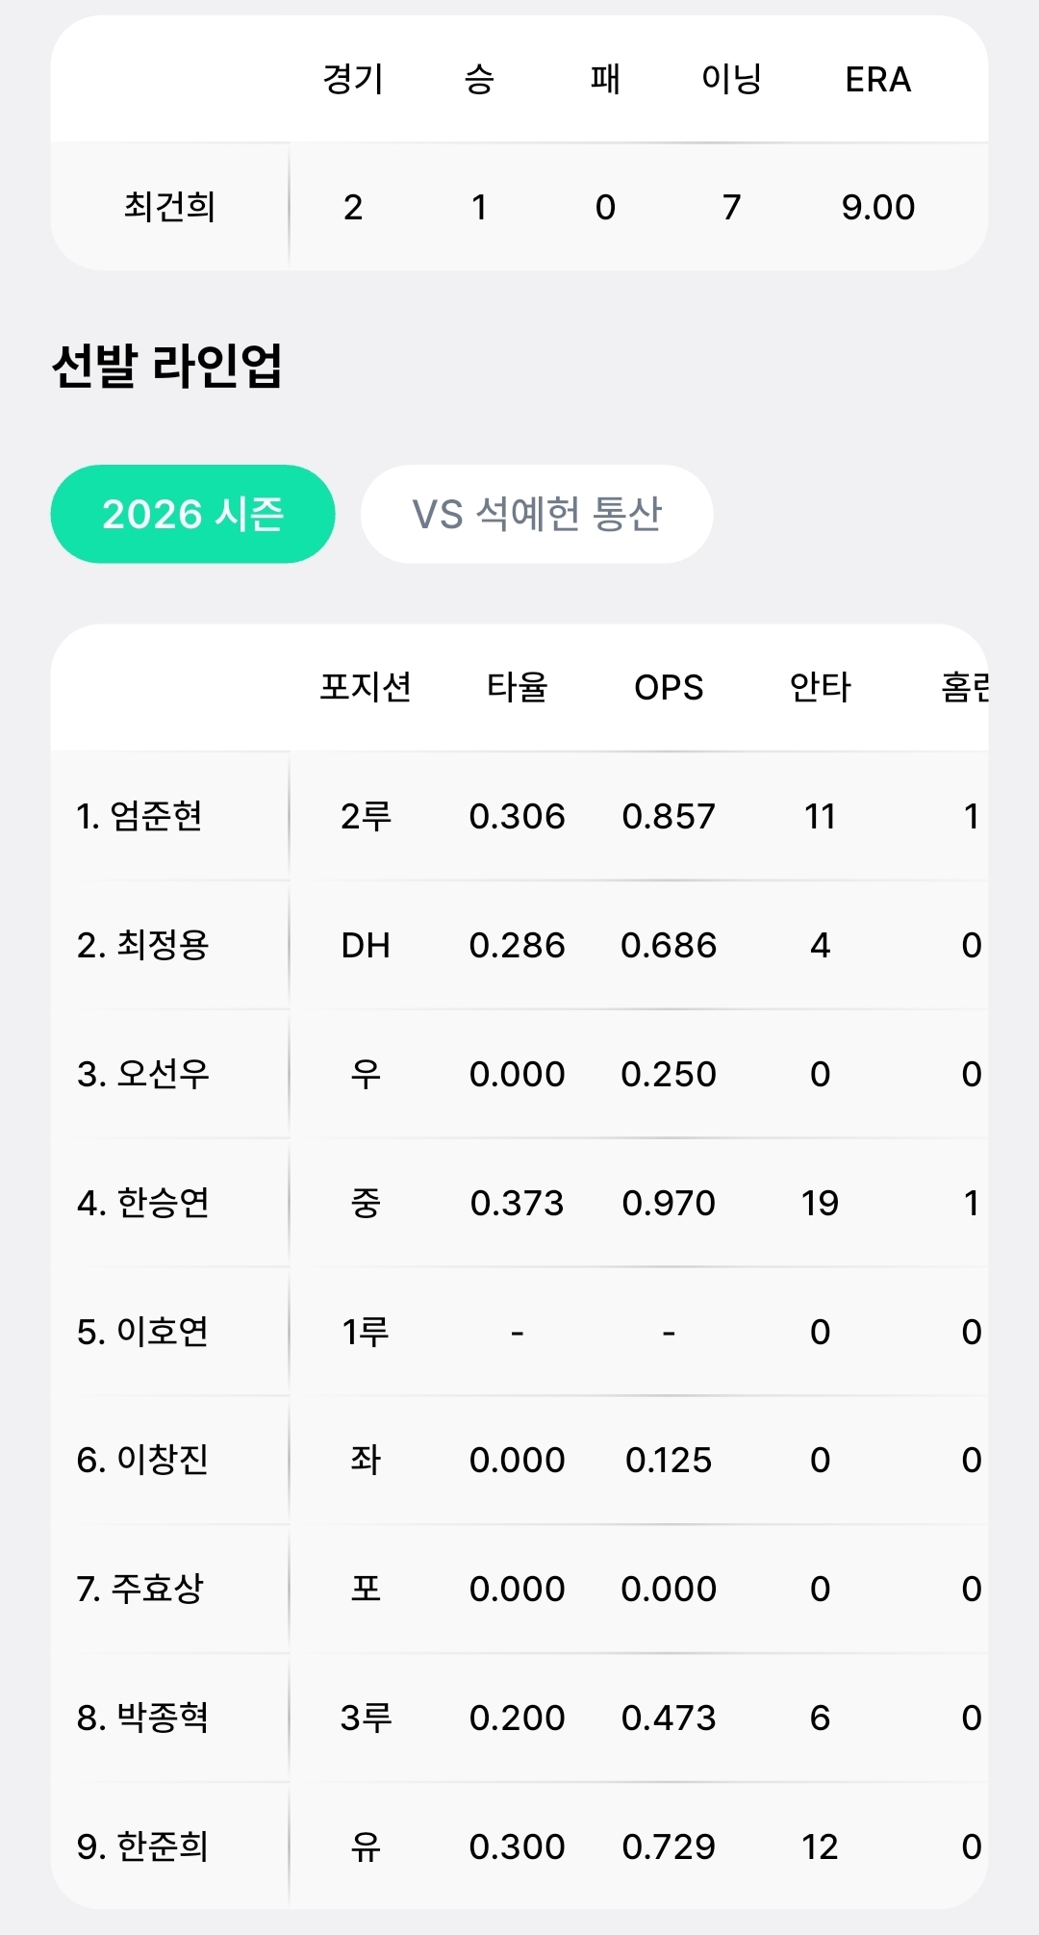Tap the 선발 라인업 section heading
Image resolution: width=1039 pixels, height=1935 pixels.
coord(166,366)
